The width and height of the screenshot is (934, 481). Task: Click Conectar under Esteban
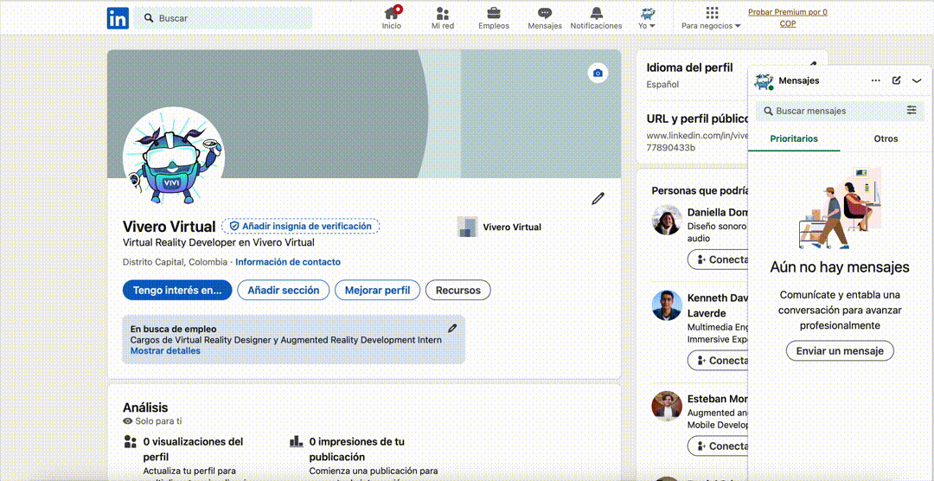coord(719,446)
